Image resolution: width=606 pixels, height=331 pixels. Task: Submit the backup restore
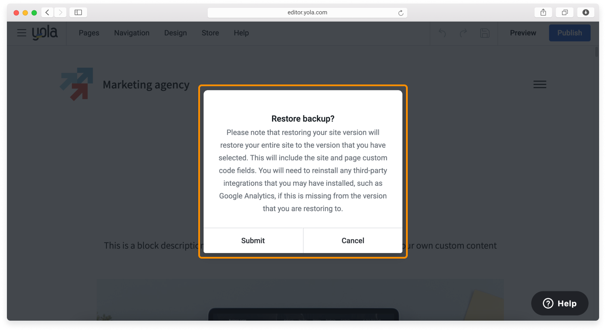[x=253, y=240]
